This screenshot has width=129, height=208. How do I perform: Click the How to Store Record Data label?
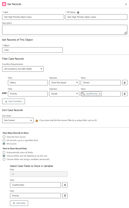(15, 148)
